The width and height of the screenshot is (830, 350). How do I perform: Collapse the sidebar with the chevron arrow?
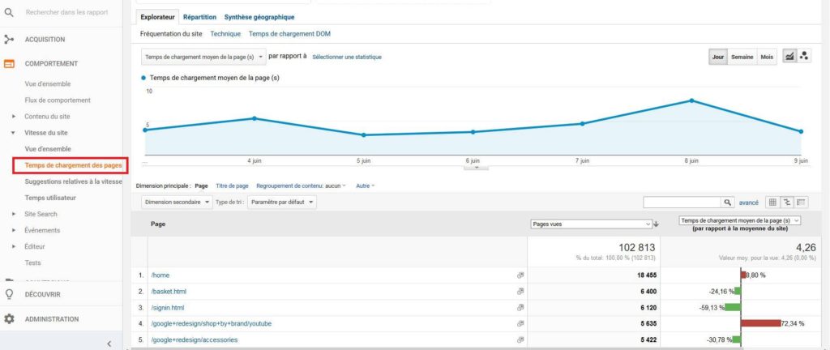click(x=109, y=344)
